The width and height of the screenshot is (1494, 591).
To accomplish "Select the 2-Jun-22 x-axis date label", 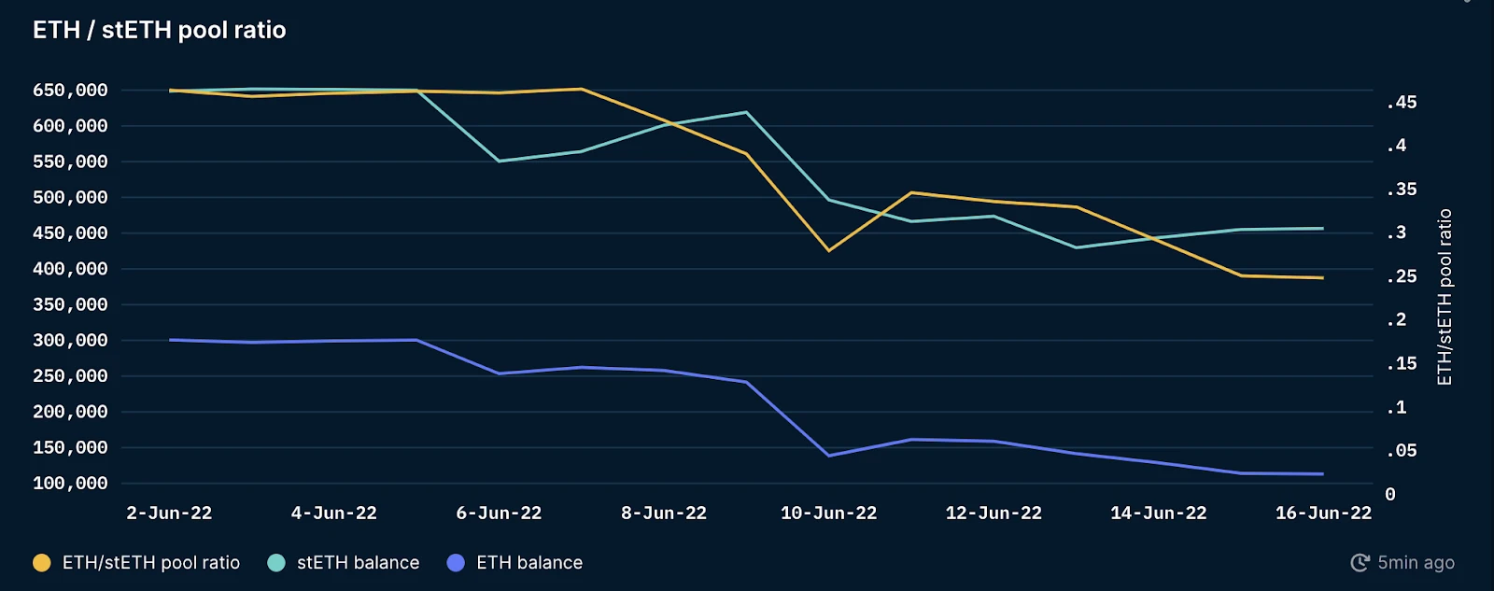I will (169, 513).
